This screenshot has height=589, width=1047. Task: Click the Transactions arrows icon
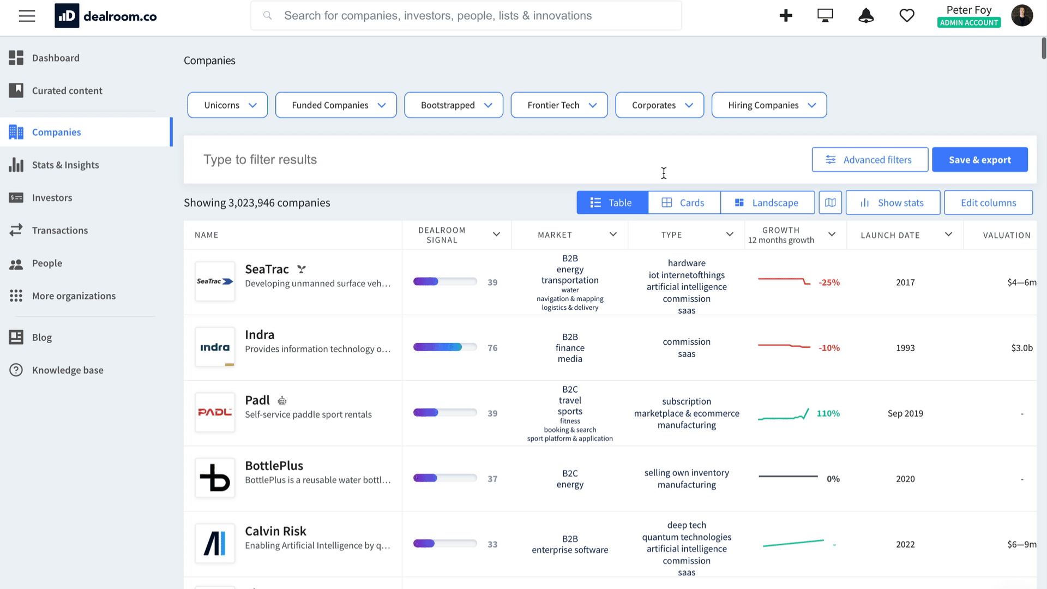click(x=16, y=230)
